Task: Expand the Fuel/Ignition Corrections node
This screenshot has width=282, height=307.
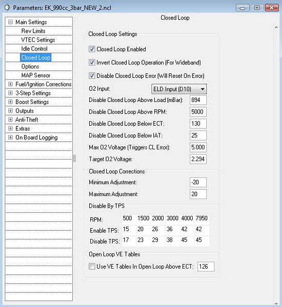Action: (10, 84)
